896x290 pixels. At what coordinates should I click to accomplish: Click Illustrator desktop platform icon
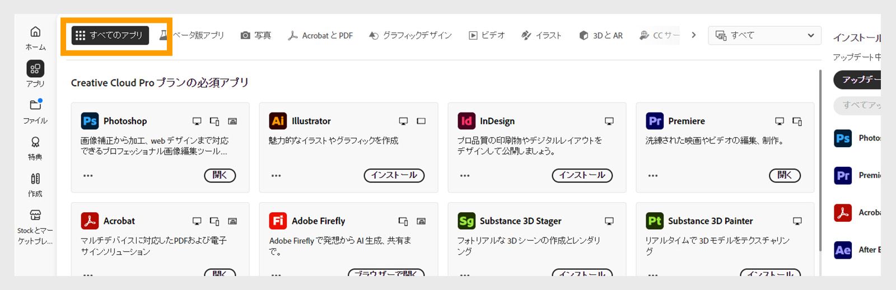click(403, 121)
